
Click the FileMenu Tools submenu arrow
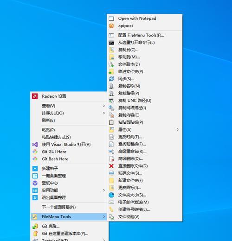pos(104,217)
